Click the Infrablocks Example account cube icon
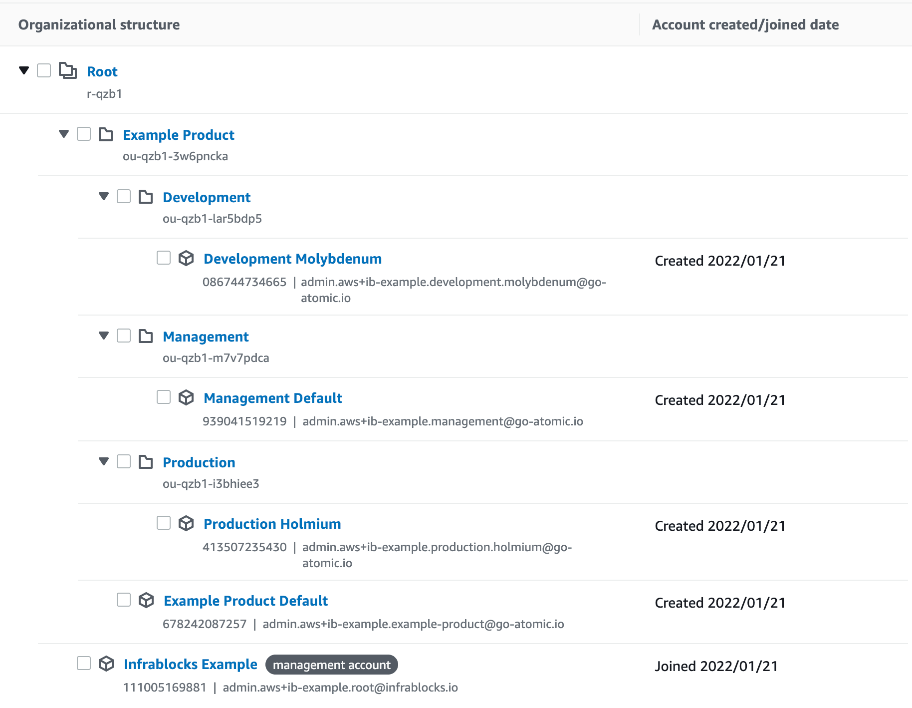912x708 pixels. point(106,664)
